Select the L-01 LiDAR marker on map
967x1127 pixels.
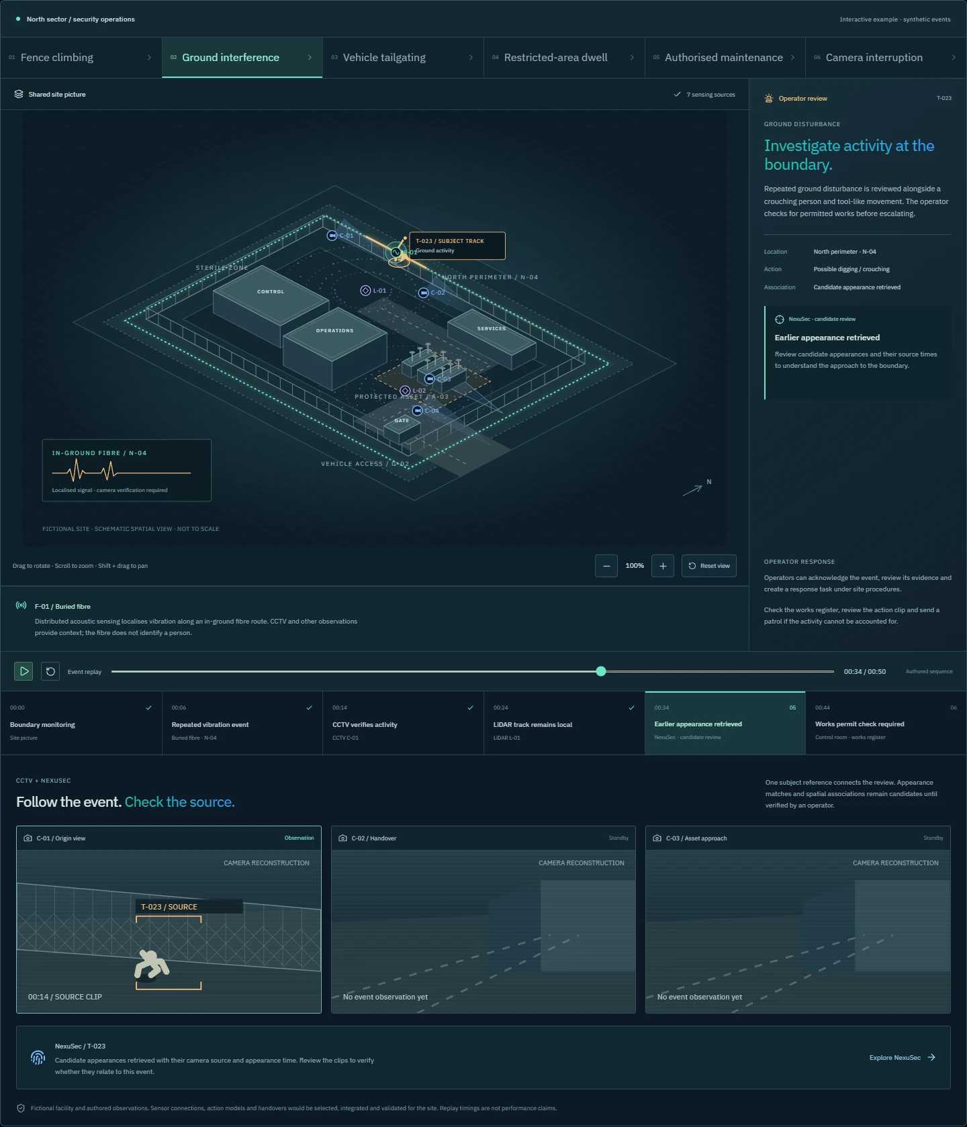pos(365,291)
